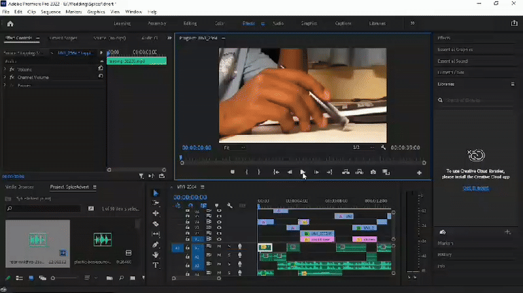Open the 1/2 playback resolution dropdown
523x293 pixels.
363,147
